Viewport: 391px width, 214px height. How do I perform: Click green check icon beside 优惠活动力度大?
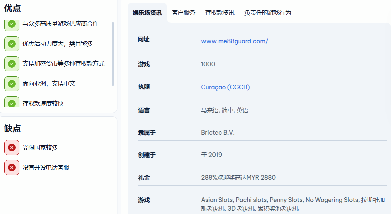point(12,44)
